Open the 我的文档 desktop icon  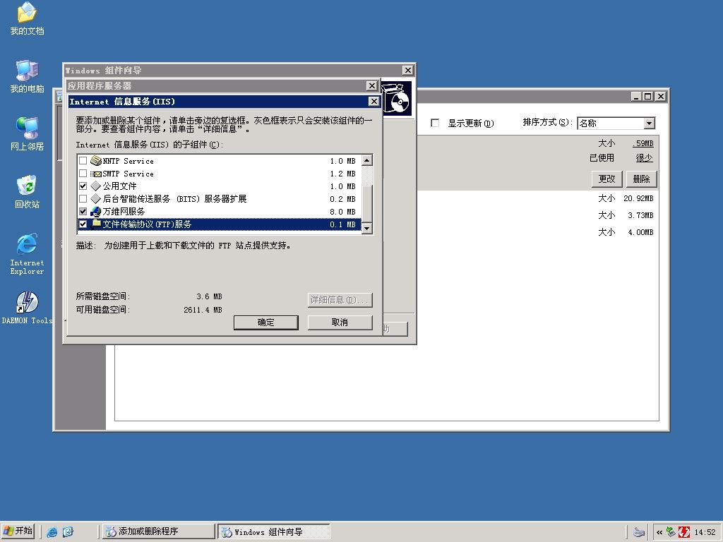coord(27,18)
